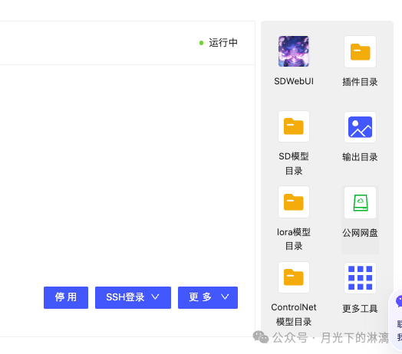Viewport: 402px width, 354px height.
Task: Click the 输出目录 label text
Action: click(360, 157)
